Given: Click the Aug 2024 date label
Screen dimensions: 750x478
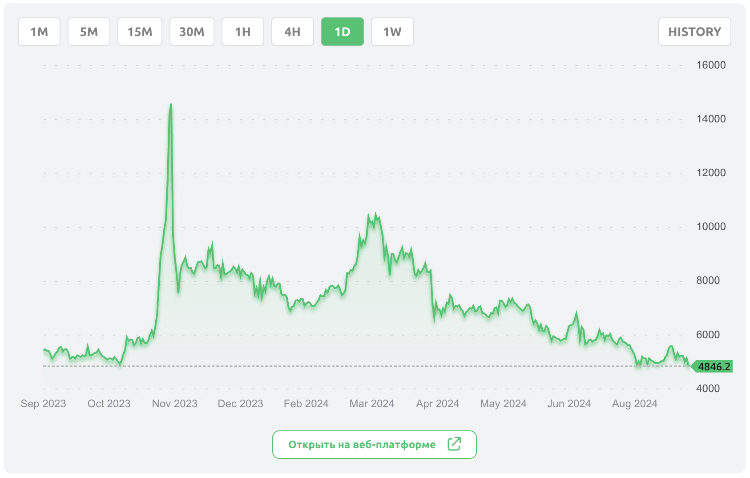Looking at the screenshot, I should pyautogui.click(x=634, y=404).
